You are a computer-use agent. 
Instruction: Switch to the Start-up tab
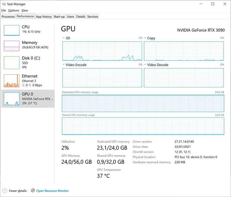[x=59, y=16]
